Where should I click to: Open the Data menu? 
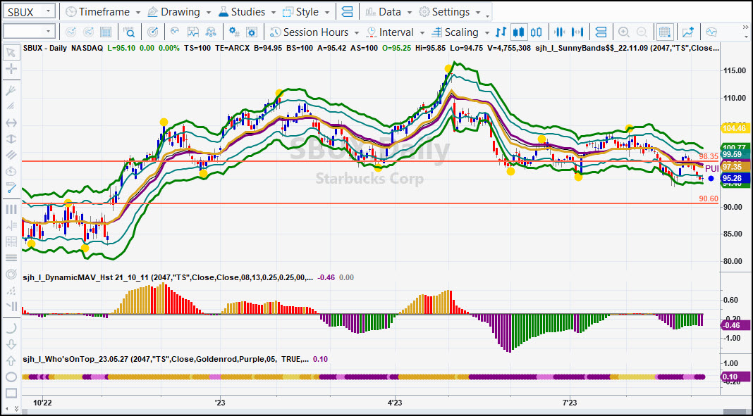389,12
